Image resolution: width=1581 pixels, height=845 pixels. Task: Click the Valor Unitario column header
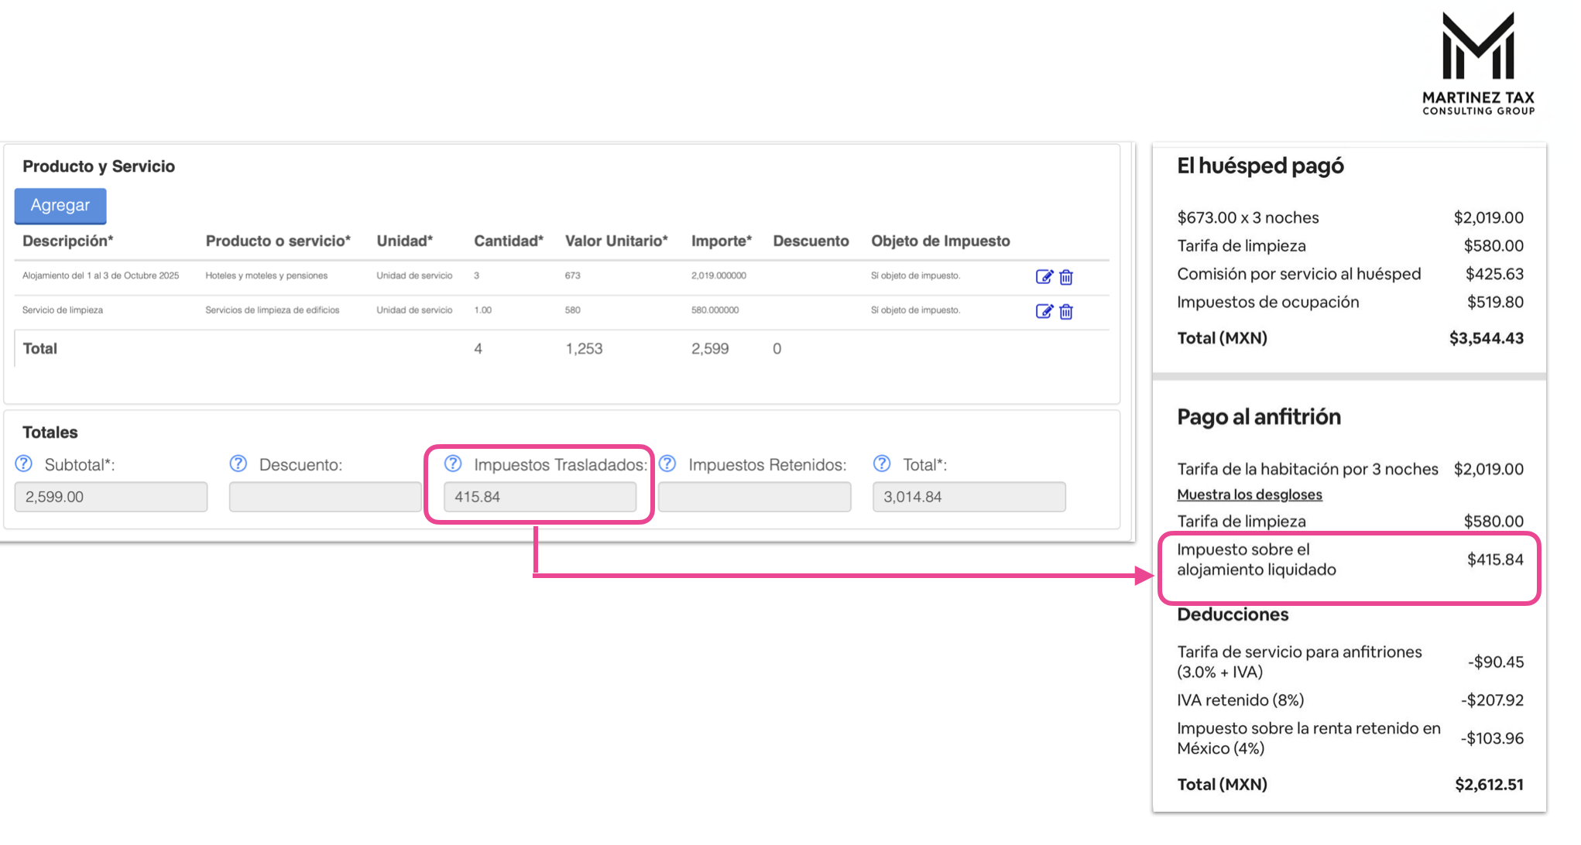pos(616,241)
